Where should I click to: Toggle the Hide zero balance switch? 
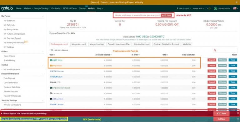point(52,50)
